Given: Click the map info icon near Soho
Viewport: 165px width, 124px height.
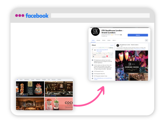Looking at the screenshot, I should [93, 56].
